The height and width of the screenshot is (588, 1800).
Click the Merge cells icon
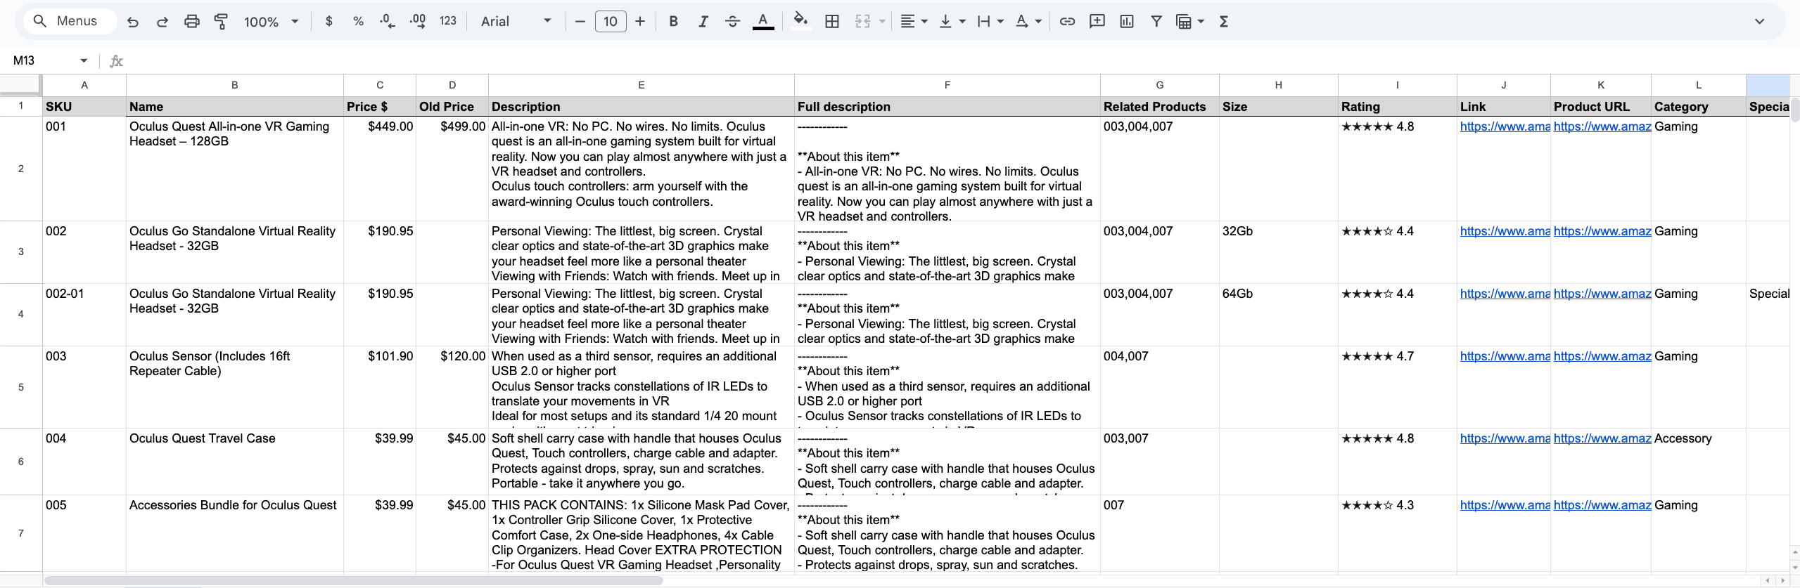click(863, 22)
